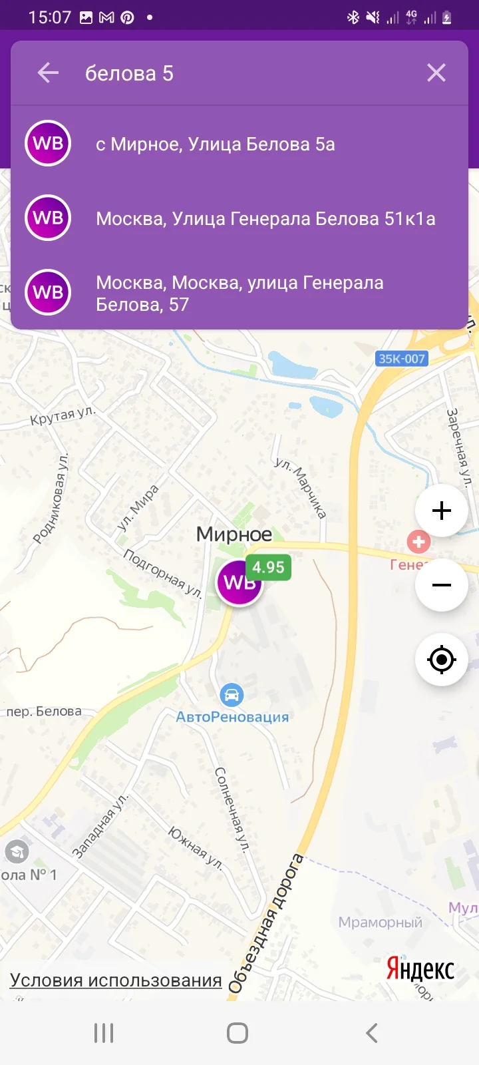Tap WB logo beside Белова, 57 suggestion

pos(48,292)
